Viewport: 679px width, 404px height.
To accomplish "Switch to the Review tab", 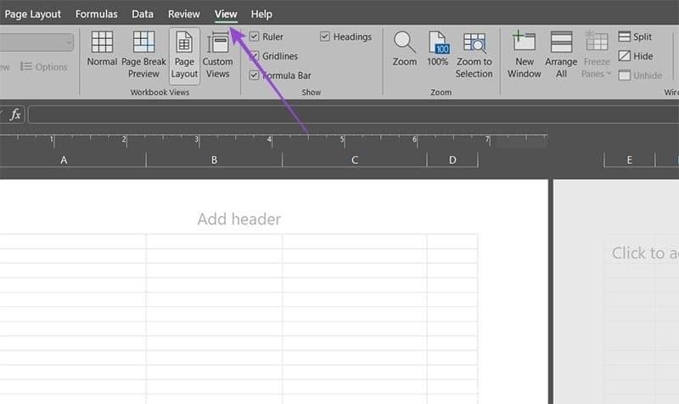I will click(x=184, y=14).
